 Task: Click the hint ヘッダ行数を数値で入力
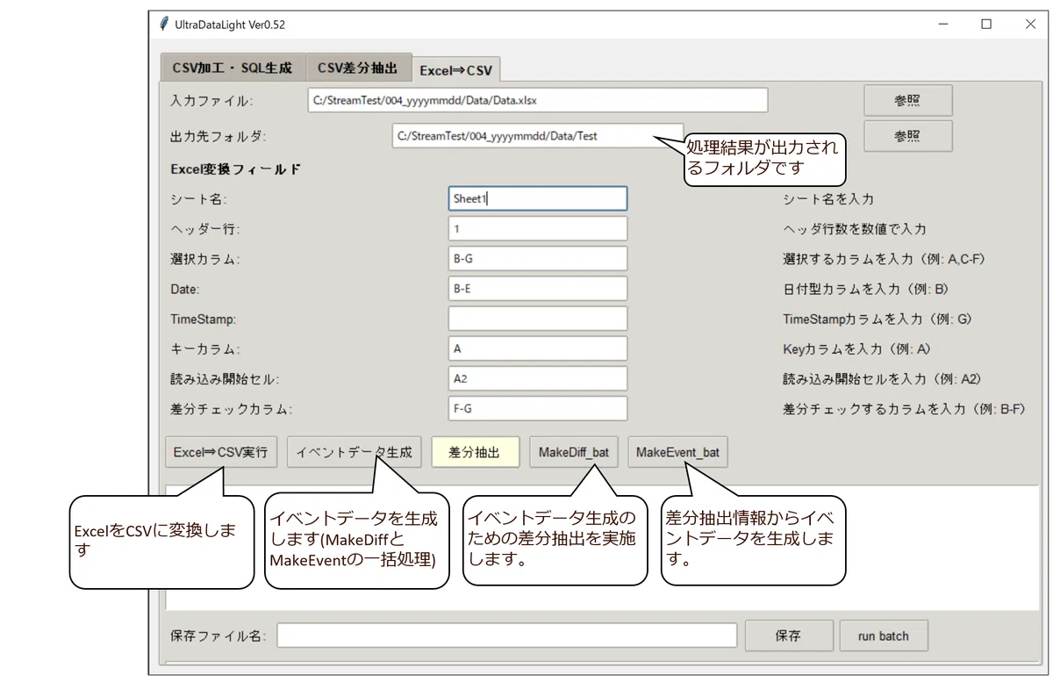[x=855, y=229]
